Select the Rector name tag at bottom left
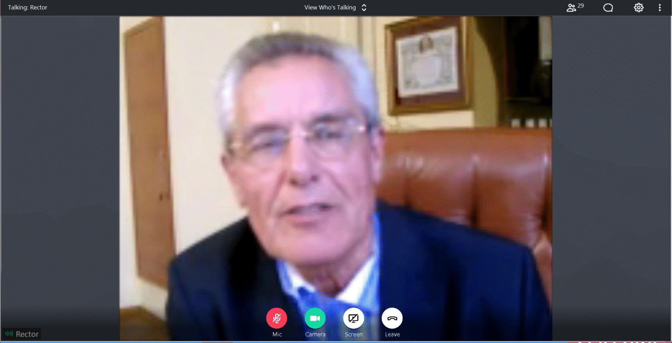 tap(27, 334)
